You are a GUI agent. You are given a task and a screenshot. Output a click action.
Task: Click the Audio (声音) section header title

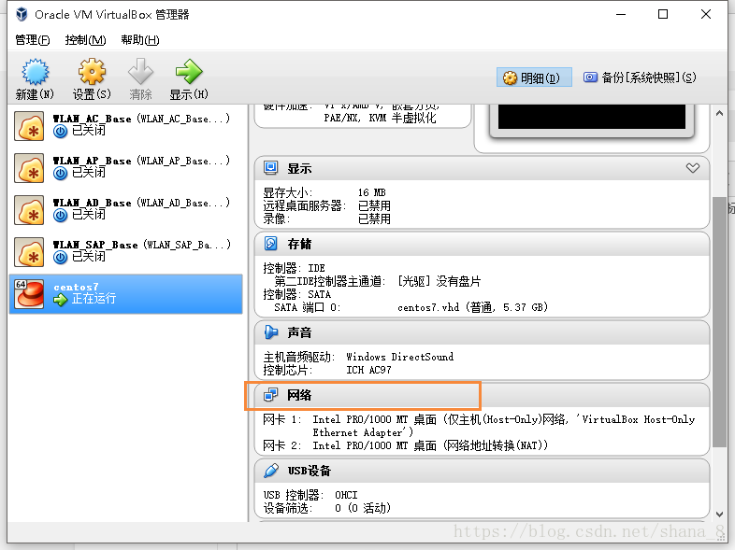[x=299, y=332]
